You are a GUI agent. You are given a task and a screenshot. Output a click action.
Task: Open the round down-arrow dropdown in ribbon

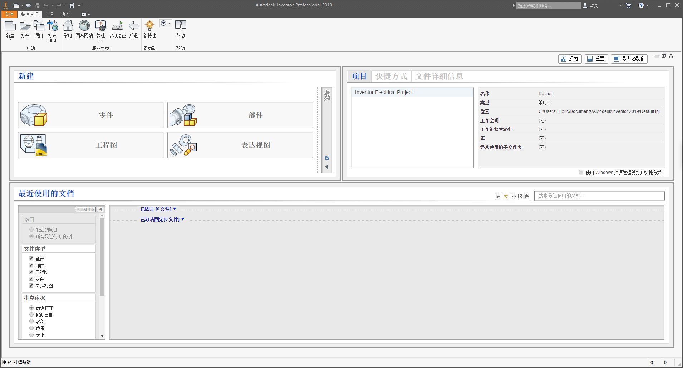click(166, 23)
